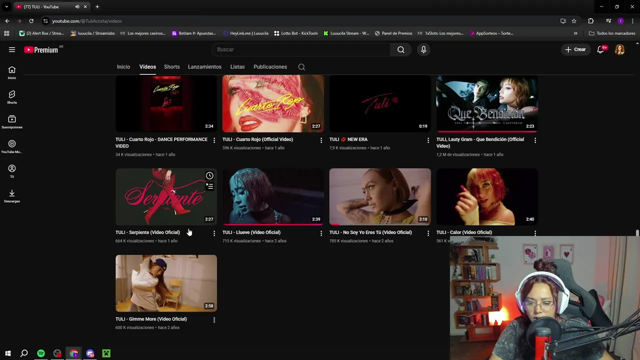Click the page vertical scrollbar
This screenshot has width=640, height=360.
[637, 233]
